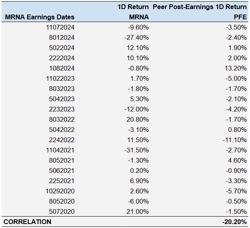Screen dimensions: 250x228
Task: Select earnings date 10292020
Action: coord(60,191)
